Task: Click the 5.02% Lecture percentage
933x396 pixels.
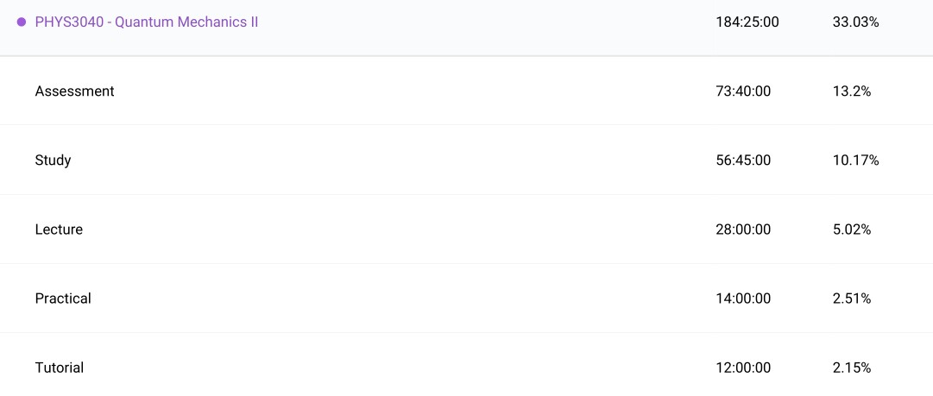Action: [x=852, y=229]
